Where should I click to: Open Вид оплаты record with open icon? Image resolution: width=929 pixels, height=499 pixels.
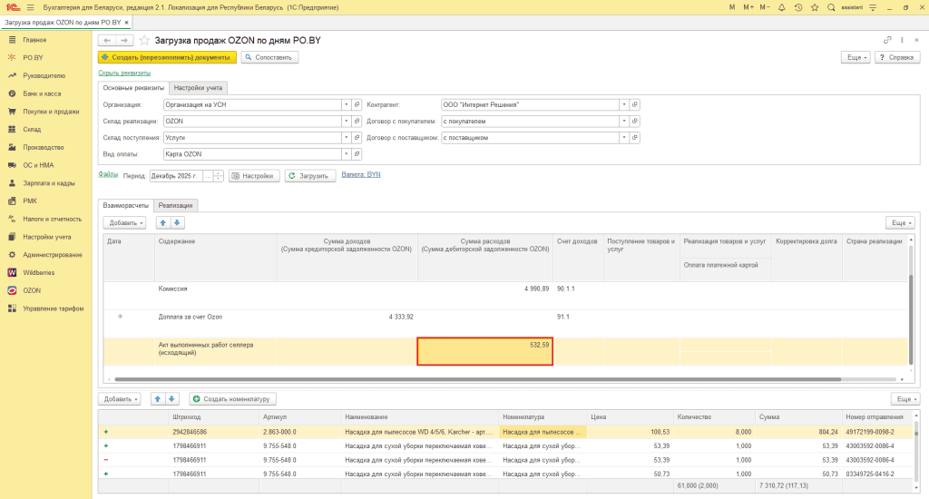tap(357, 154)
